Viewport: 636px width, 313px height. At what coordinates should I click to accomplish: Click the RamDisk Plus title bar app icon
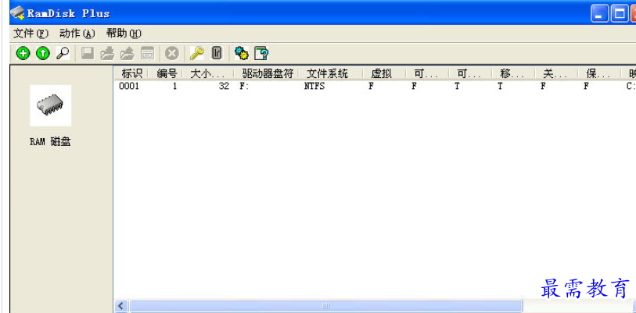coord(18,13)
